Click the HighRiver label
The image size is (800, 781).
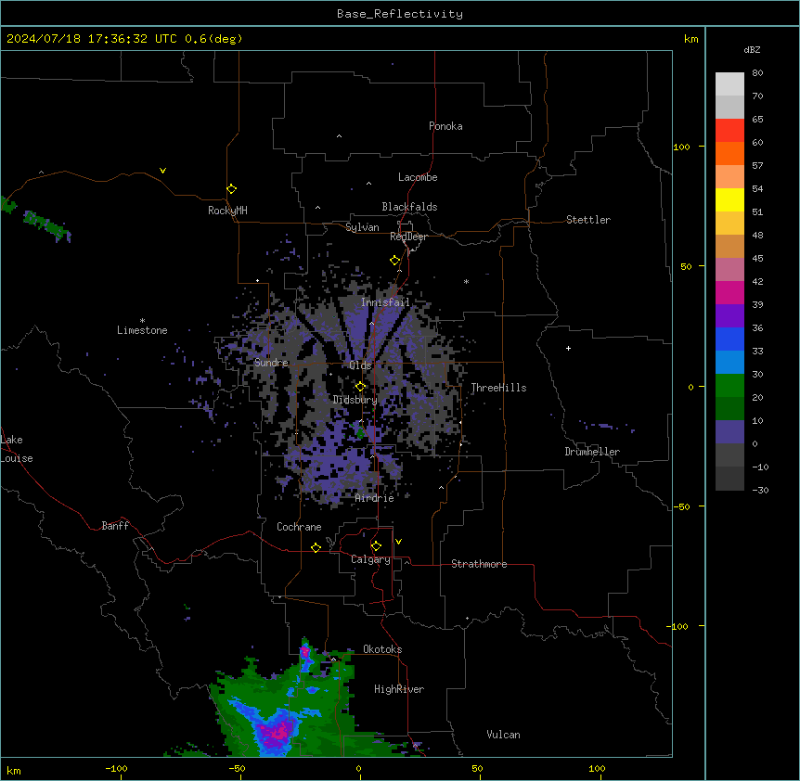click(x=399, y=689)
